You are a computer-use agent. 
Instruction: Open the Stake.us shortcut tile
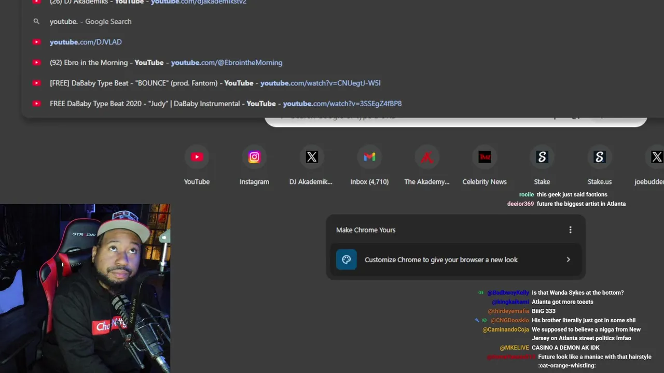tap(600, 166)
